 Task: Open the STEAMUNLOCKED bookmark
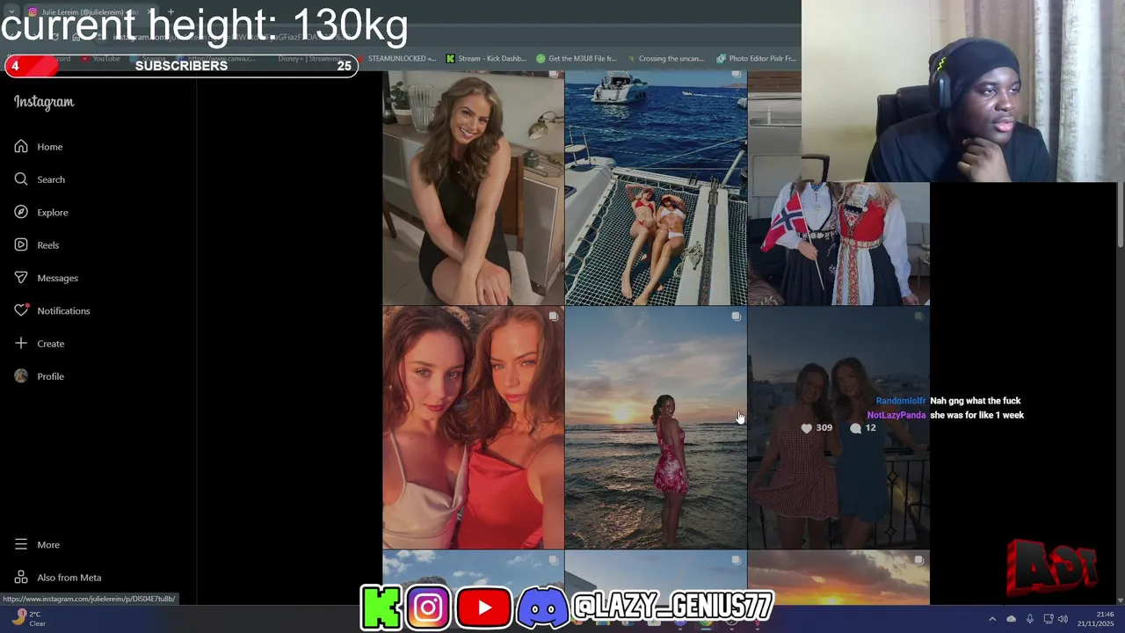tap(396, 59)
